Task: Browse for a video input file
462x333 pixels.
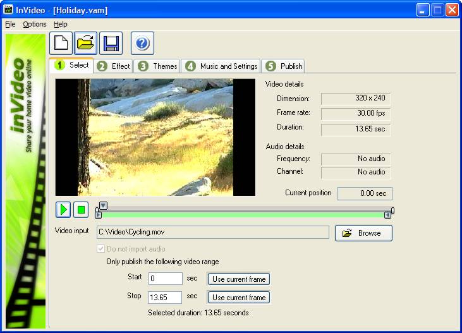Action: click(x=363, y=233)
